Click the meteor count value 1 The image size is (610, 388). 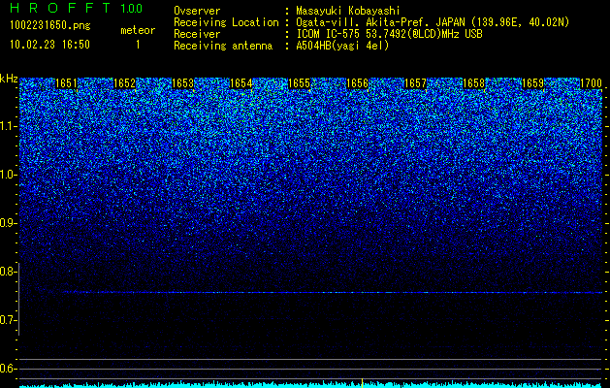(138, 46)
